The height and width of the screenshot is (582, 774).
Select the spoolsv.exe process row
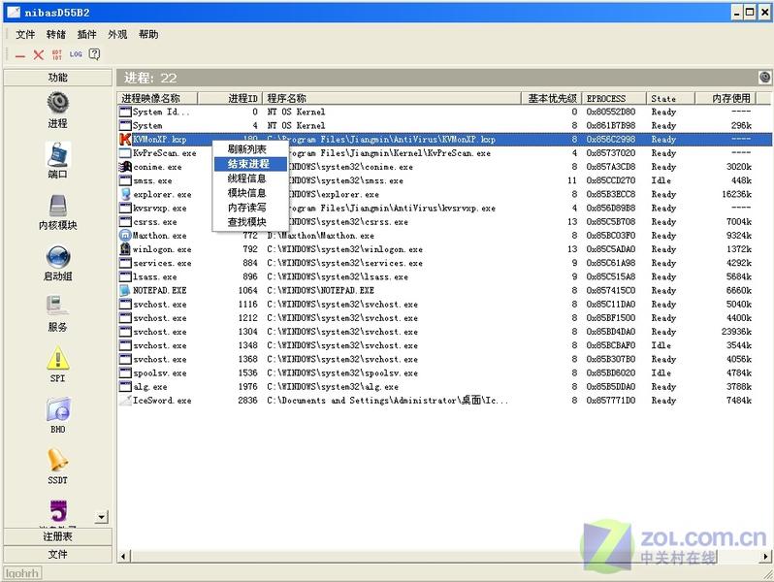coord(445,372)
